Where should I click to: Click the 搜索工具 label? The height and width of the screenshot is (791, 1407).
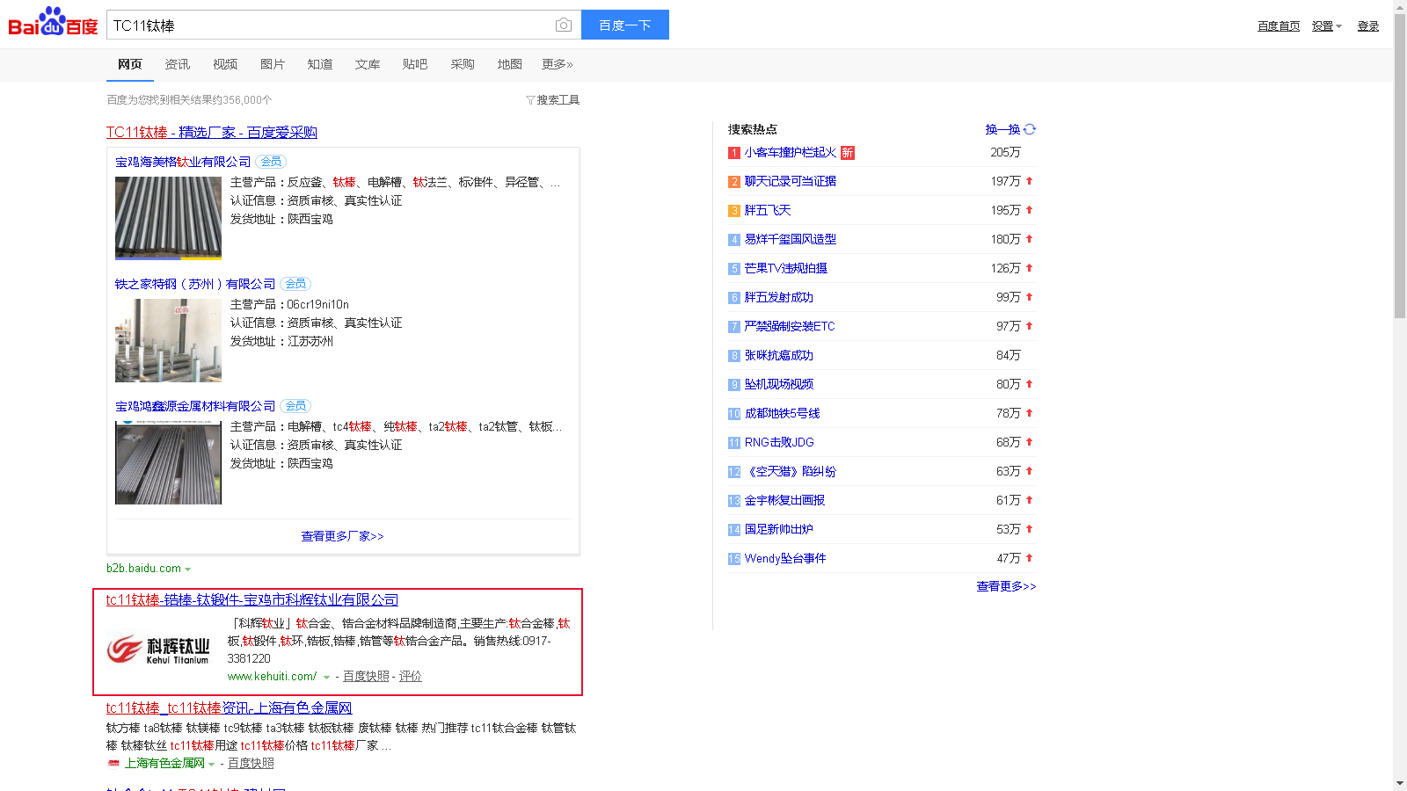coord(558,100)
